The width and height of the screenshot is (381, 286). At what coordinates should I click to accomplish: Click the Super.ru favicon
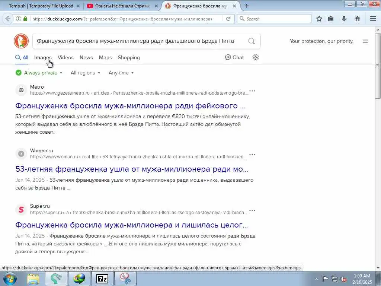click(x=21, y=209)
